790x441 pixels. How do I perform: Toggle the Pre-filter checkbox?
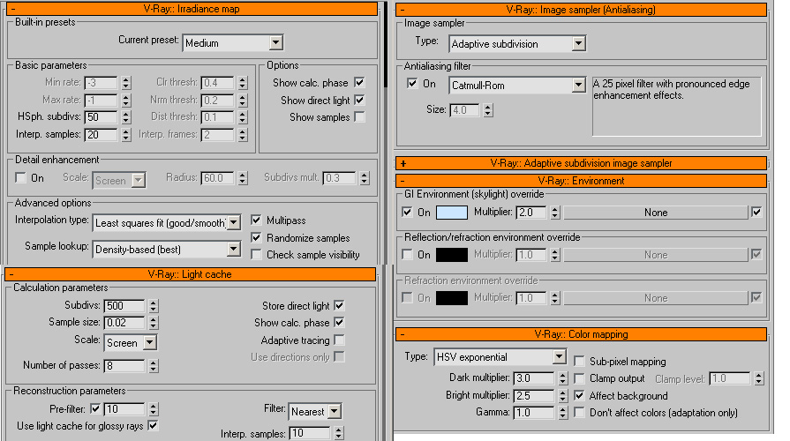coord(95,408)
